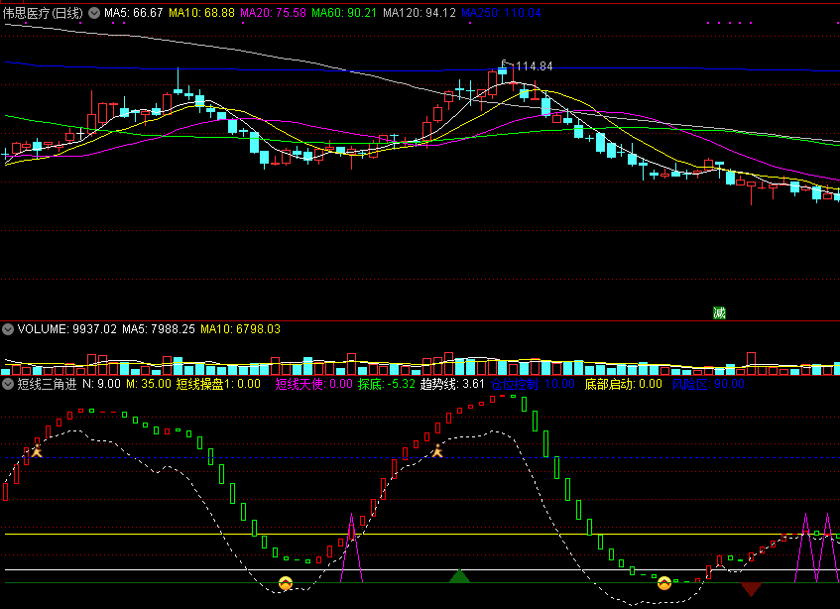This screenshot has width=840, height=609.
Task: Click the second orange running-figure signal icon
Action: pos(437,450)
